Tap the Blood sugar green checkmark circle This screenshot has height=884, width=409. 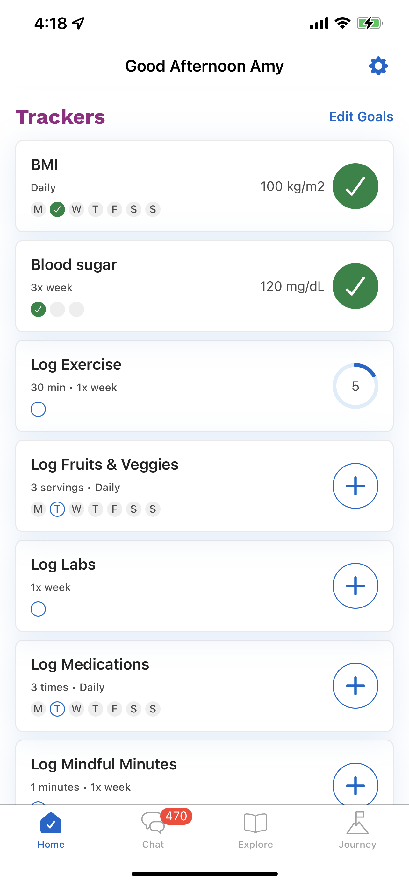coord(355,286)
